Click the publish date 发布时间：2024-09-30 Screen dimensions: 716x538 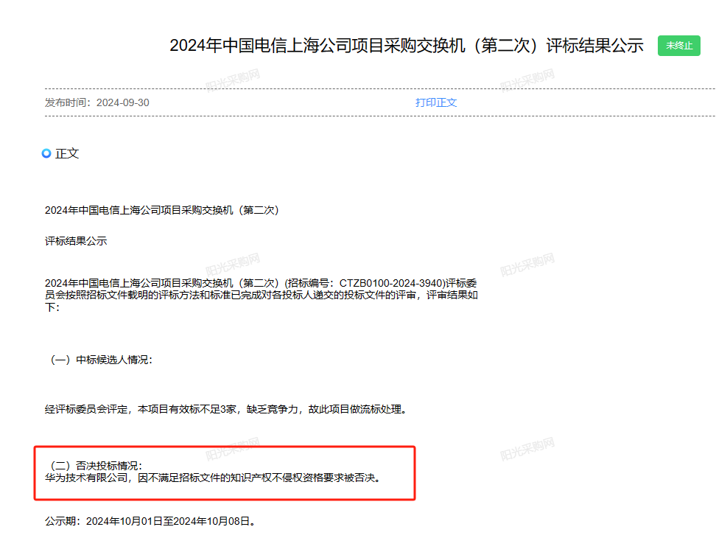click(96, 102)
